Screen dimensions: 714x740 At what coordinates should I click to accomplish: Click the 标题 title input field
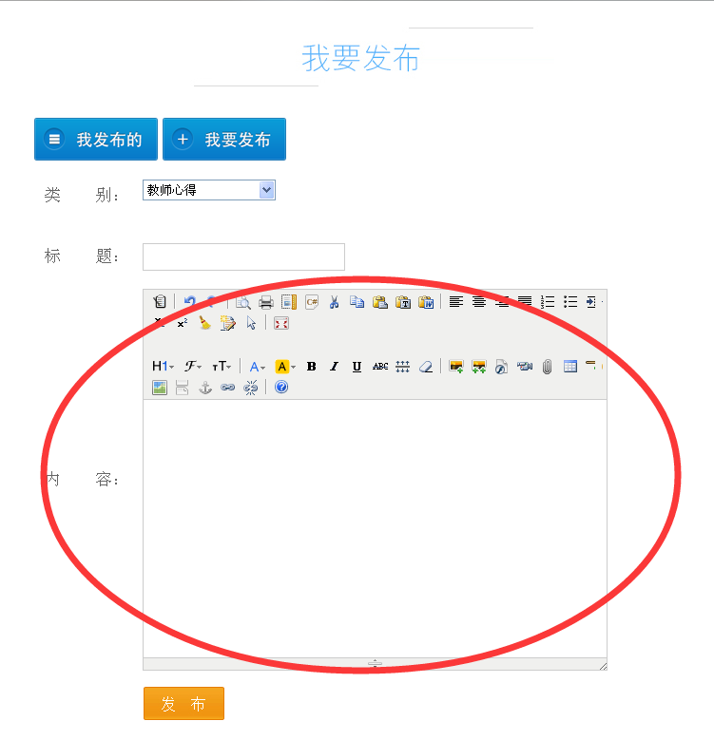243,256
